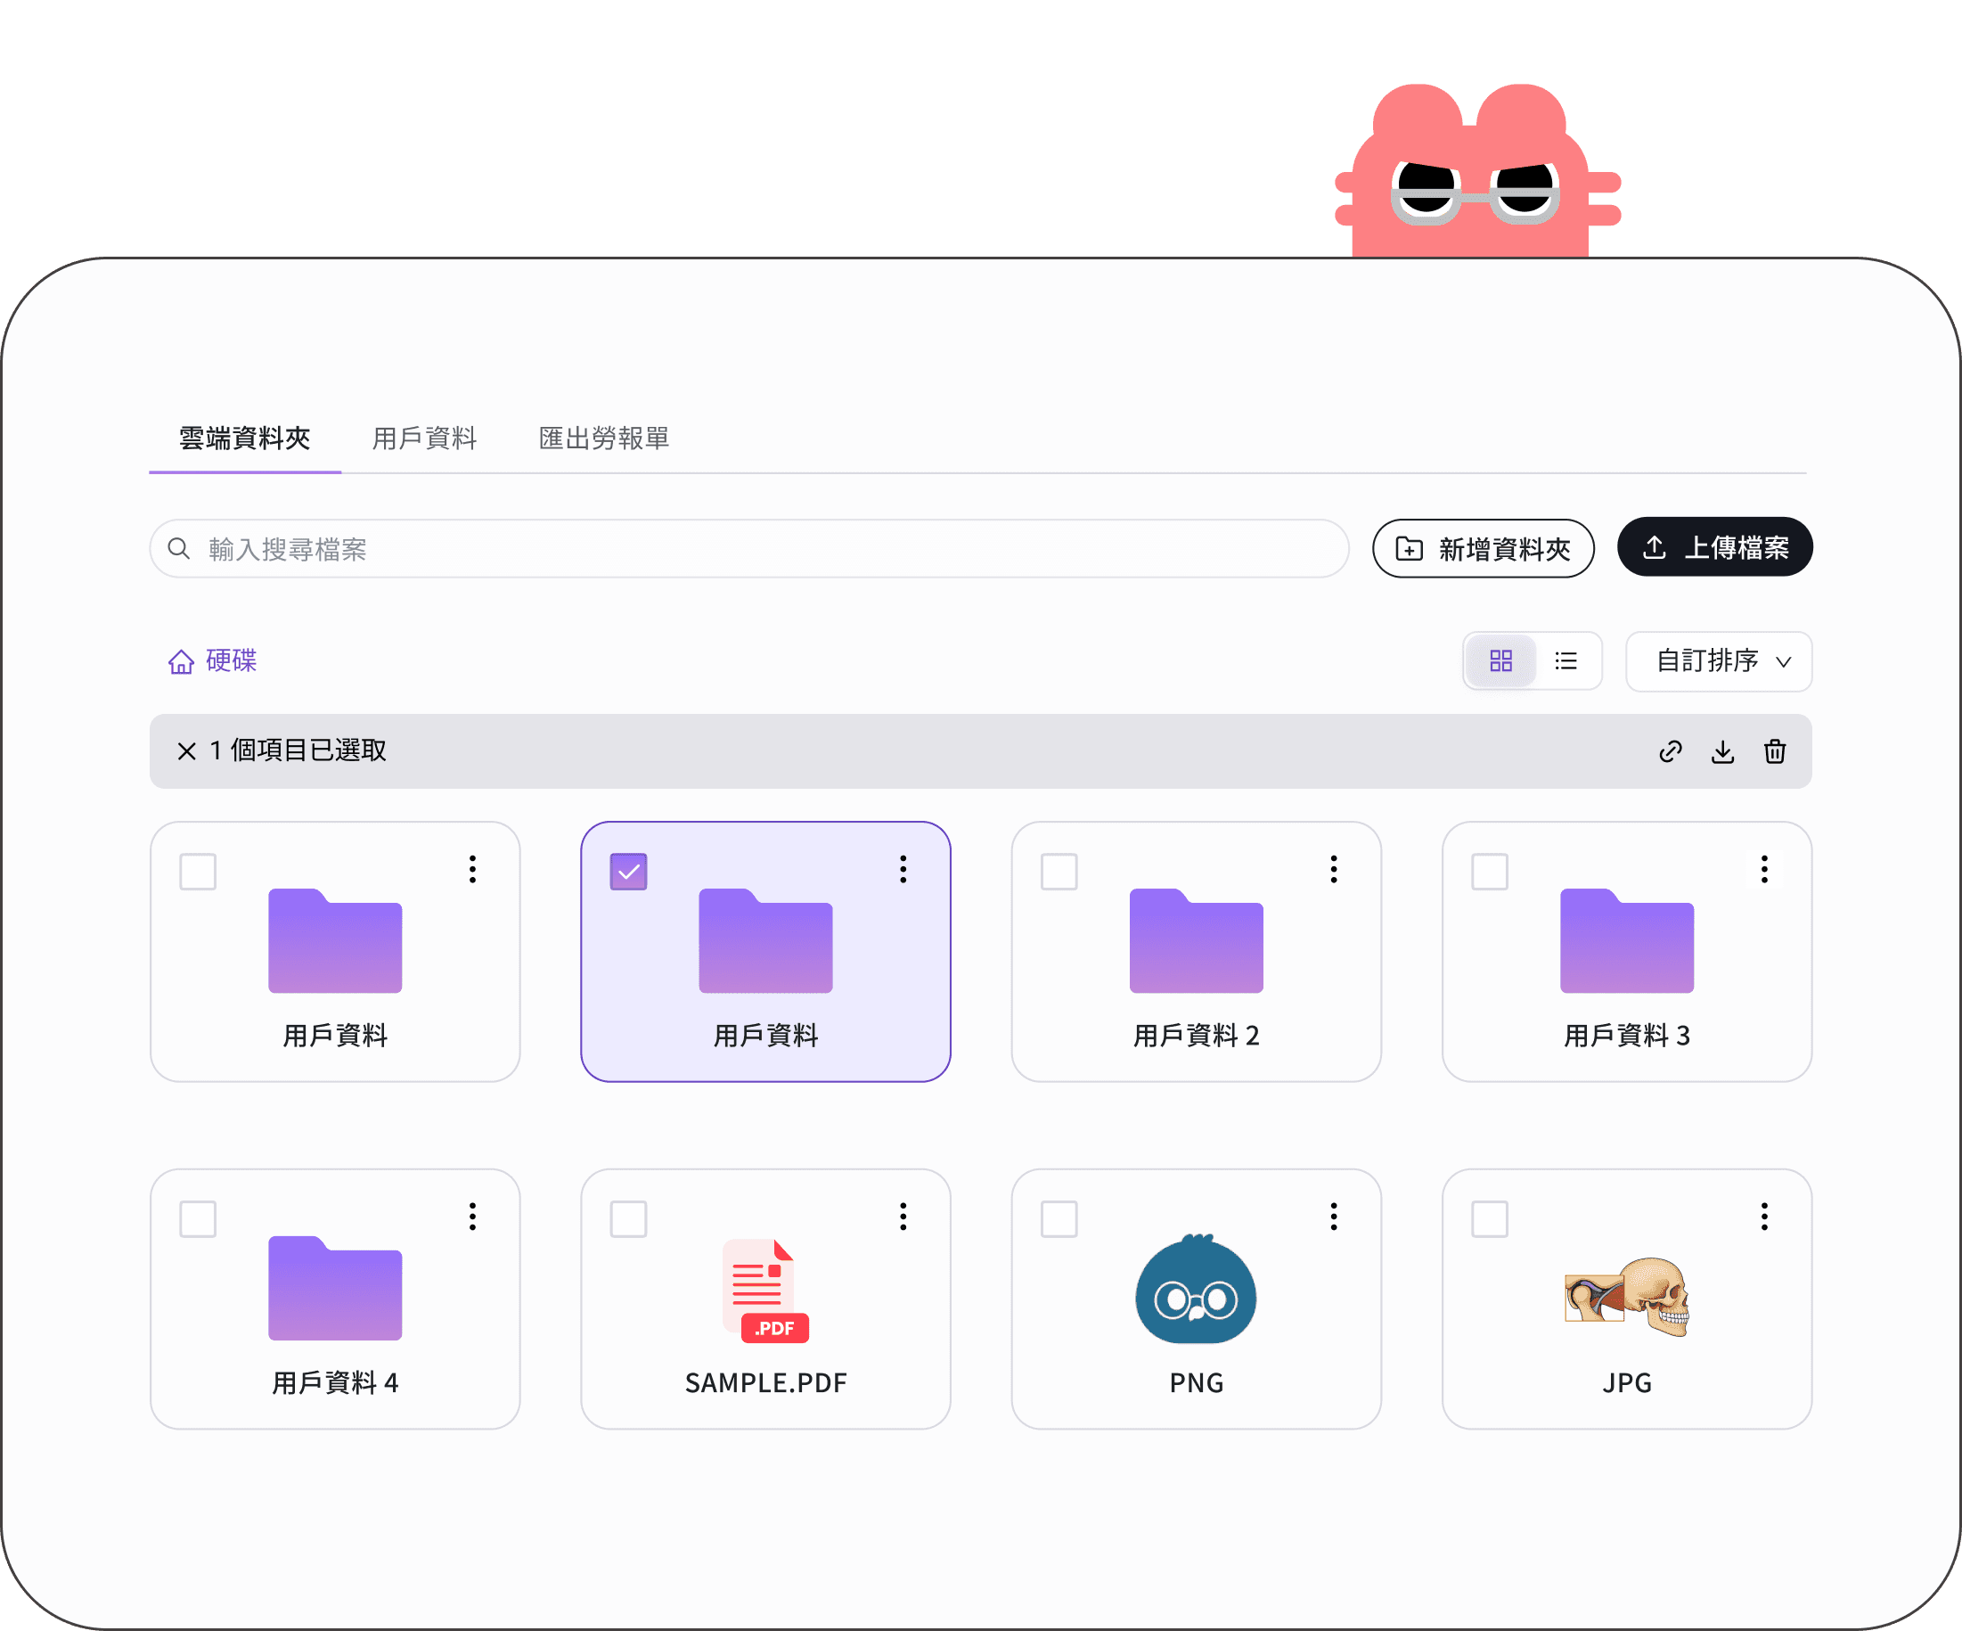Expand the 自訂排序 sort dropdown

coord(1718,660)
